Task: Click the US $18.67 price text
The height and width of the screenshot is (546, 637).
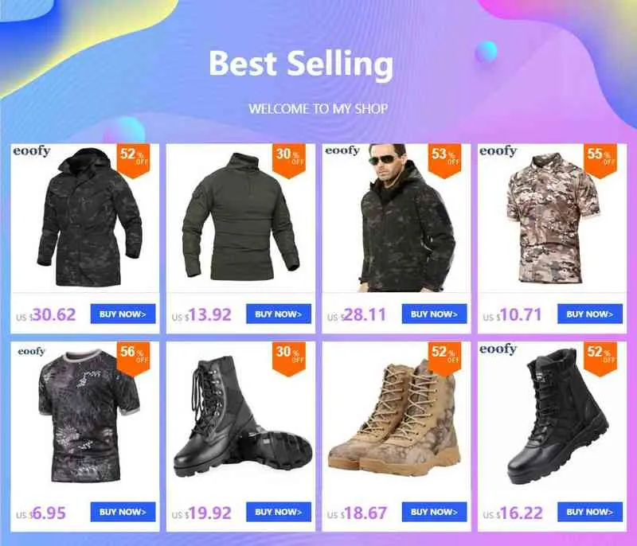Action: tap(357, 513)
